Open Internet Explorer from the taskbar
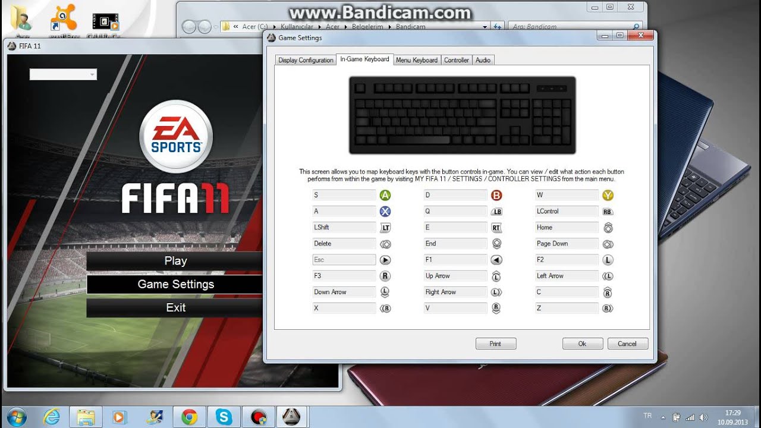Screen dimensions: 761x428 [52, 417]
